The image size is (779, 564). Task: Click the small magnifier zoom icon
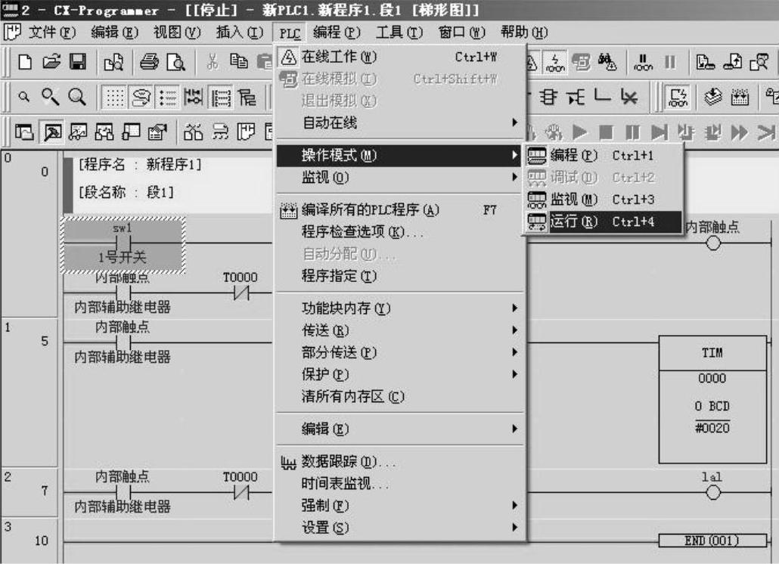coord(23,96)
